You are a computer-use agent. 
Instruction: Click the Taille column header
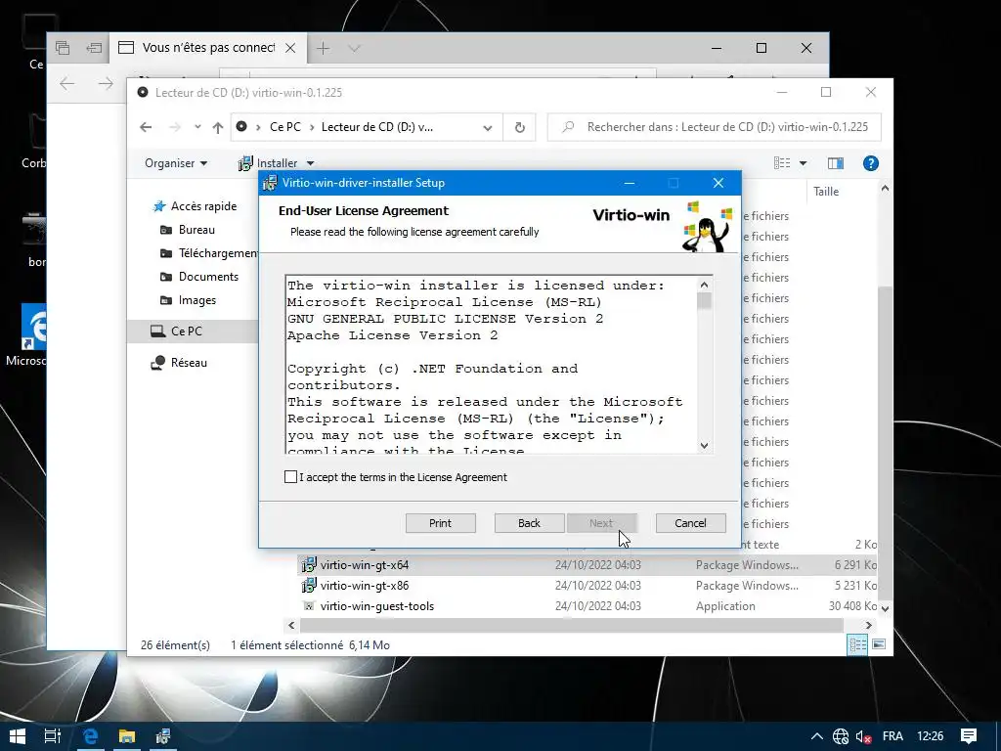(x=826, y=191)
